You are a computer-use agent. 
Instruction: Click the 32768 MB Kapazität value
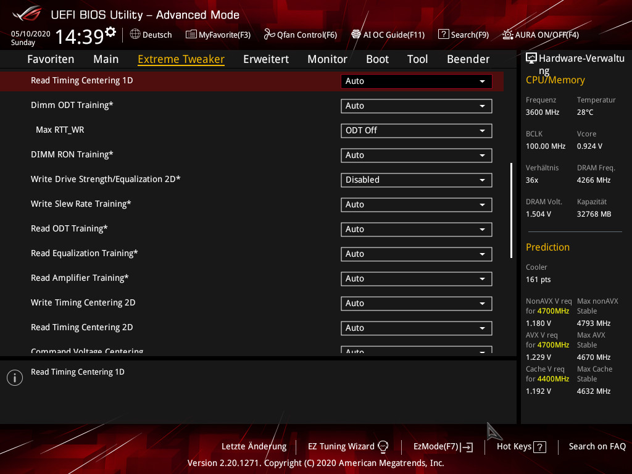click(594, 214)
